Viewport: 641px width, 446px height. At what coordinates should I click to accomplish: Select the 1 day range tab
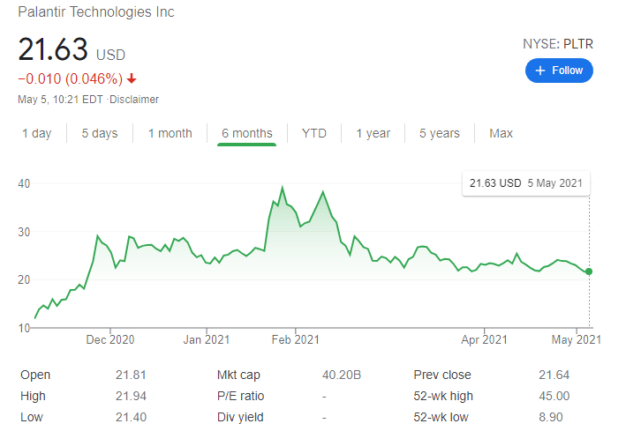coord(37,133)
